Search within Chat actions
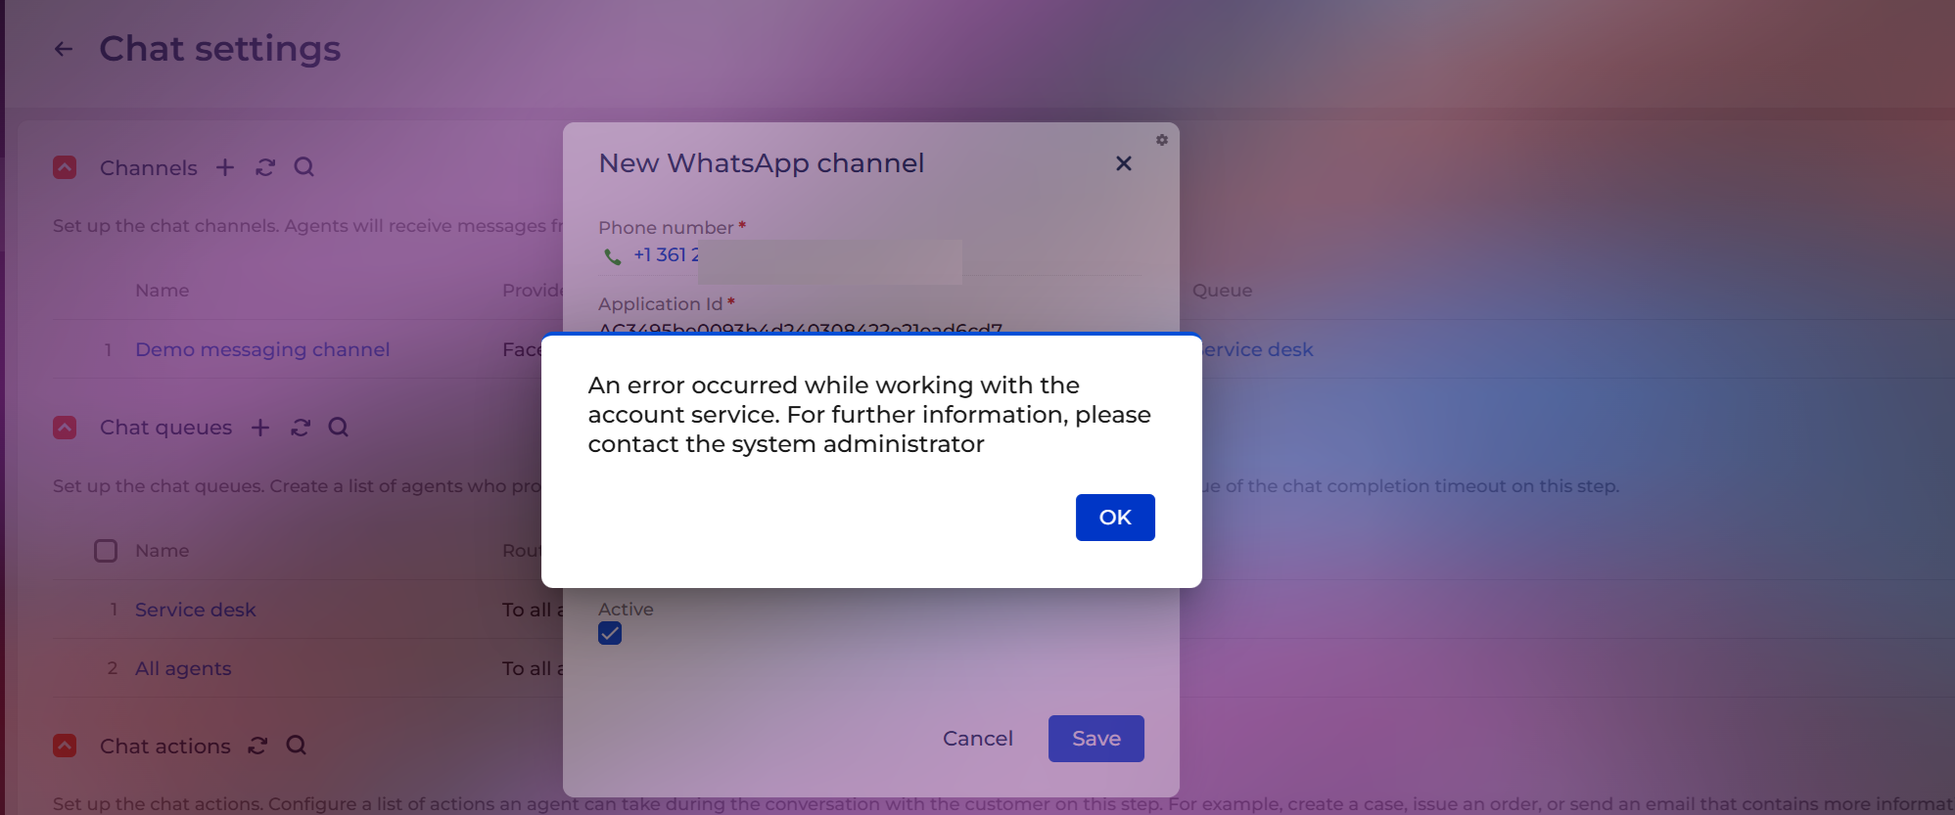The width and height of the screenshot is (1955, 815). tap(297, 746)
